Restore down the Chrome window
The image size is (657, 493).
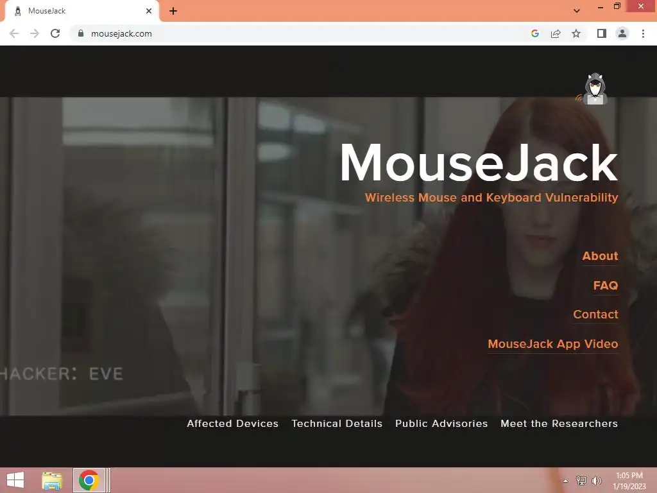pyautogui.click(x=617, y=6)
